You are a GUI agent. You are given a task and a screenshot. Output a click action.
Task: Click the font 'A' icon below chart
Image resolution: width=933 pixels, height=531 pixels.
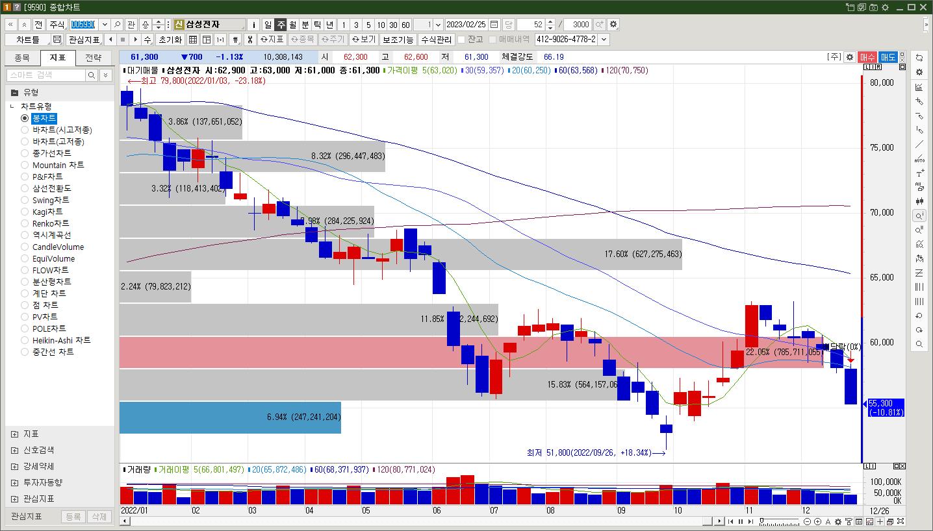point(828,521)
